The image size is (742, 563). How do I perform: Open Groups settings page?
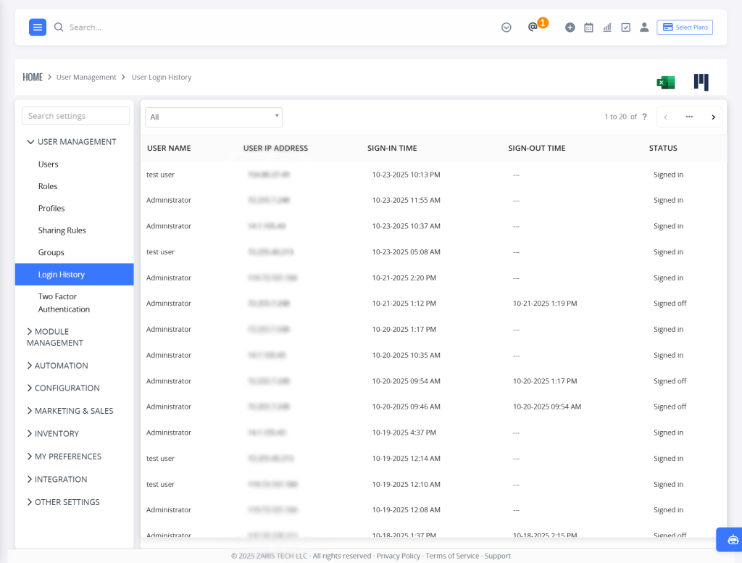pyautogui.click(x=51, y=253)
